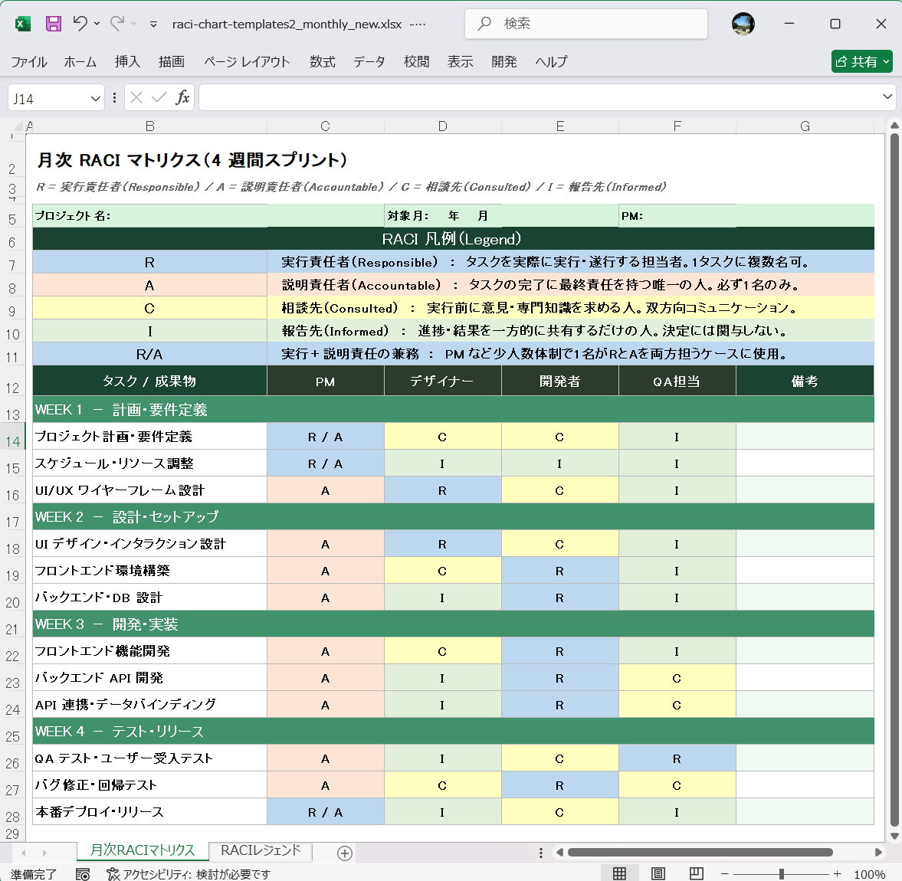
Task: Select the 月次RACIマトリクス sheet tab
Action: tap(142, 850)
